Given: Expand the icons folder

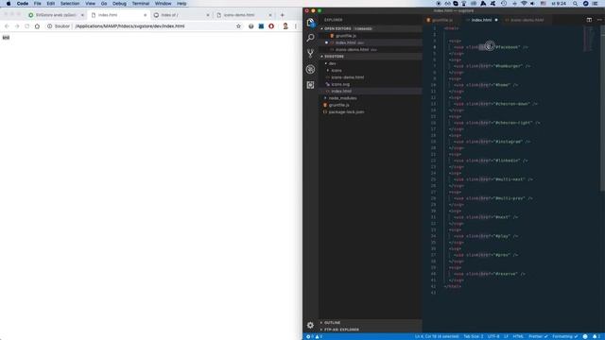Looking at the screenshot, I should point(371,70).
